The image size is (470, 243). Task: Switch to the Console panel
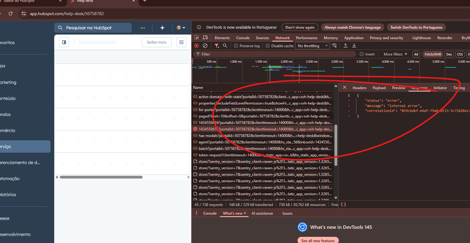(243, 38)
